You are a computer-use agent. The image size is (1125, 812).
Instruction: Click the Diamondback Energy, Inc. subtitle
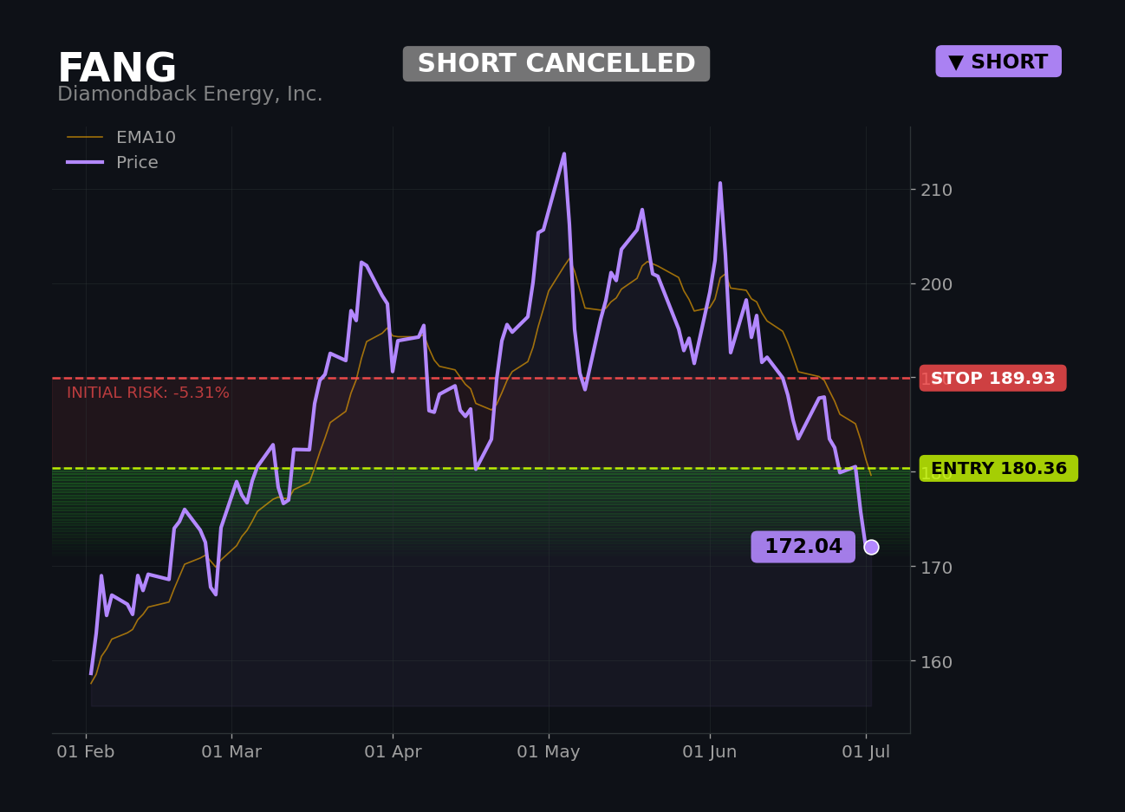(x=190, y=94)
